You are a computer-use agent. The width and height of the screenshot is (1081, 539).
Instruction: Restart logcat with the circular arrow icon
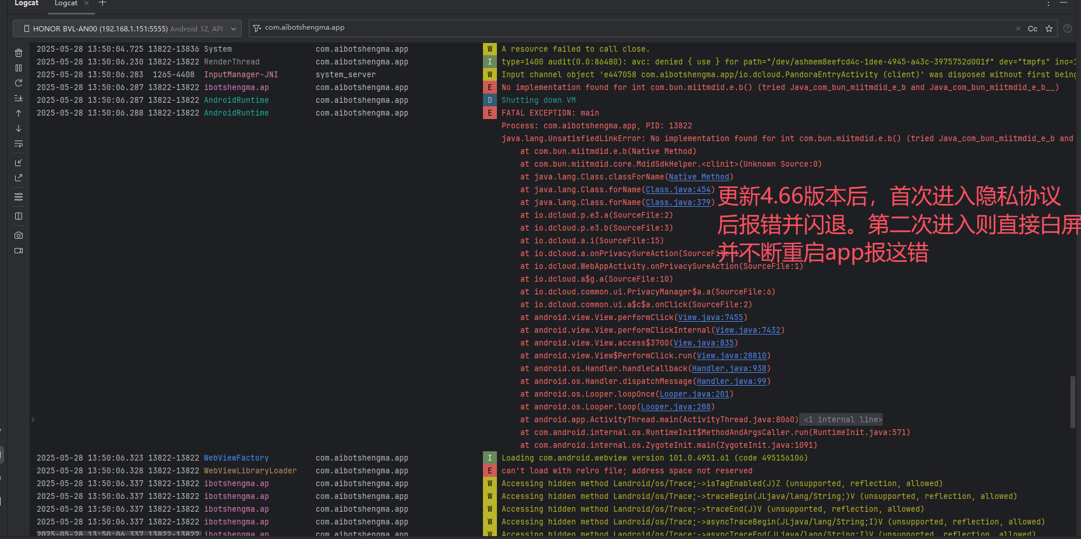19,83
